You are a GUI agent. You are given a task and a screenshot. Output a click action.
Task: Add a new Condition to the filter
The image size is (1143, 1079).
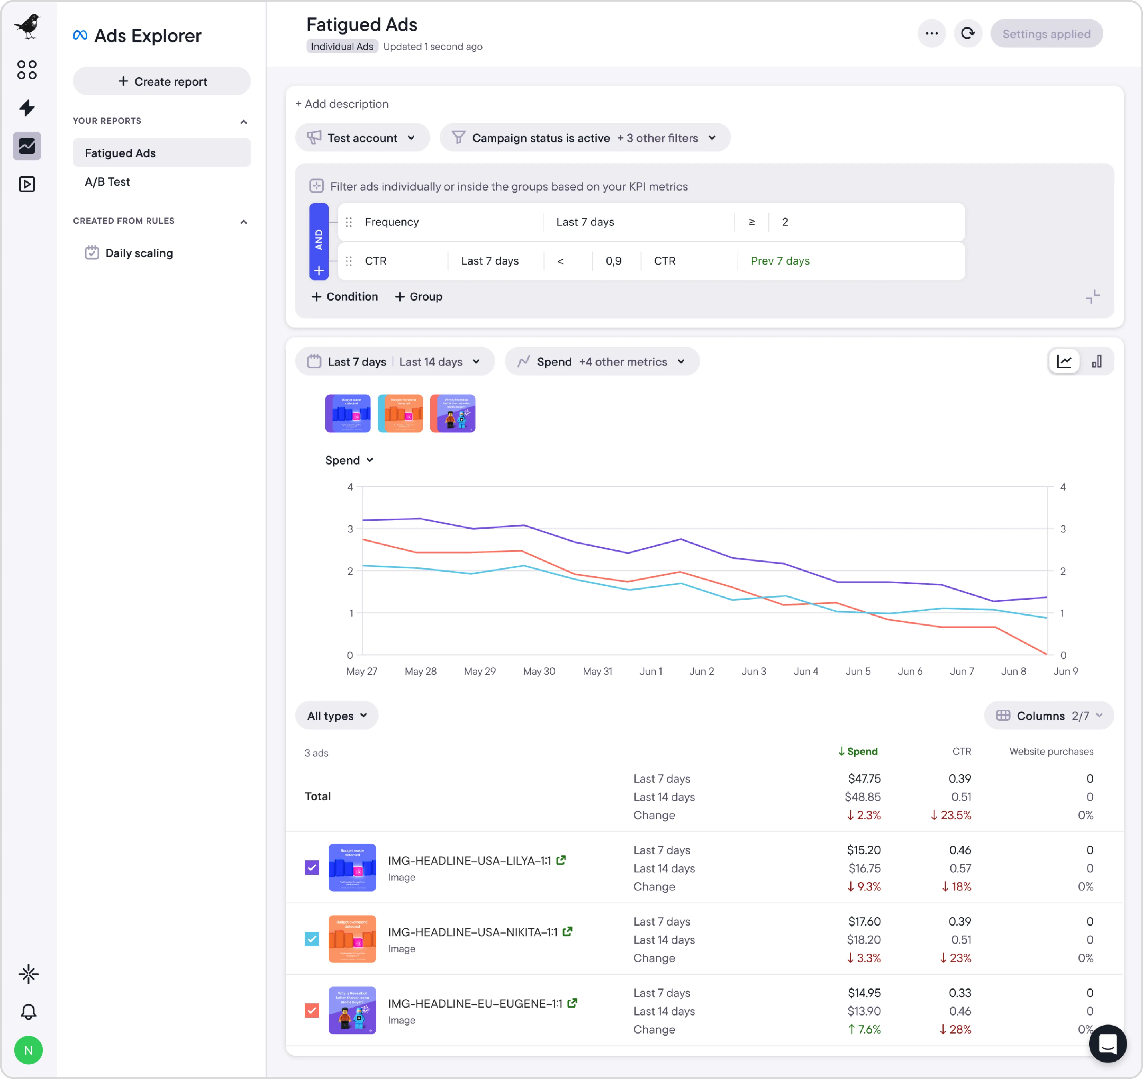tap(345, 297)
